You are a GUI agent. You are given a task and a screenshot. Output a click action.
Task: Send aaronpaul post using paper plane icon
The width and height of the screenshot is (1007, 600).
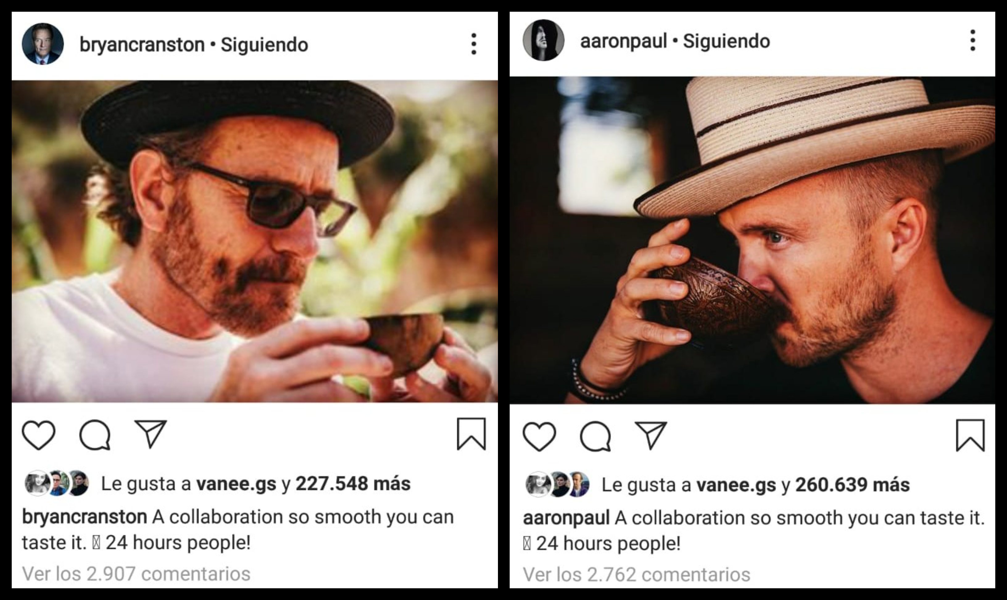(651, 436)
